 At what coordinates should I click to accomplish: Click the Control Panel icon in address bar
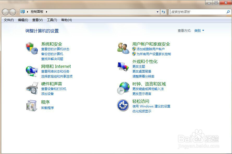[23, 12]
